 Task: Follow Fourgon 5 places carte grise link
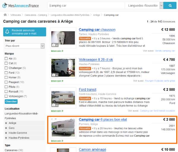(x=160, y=81)
